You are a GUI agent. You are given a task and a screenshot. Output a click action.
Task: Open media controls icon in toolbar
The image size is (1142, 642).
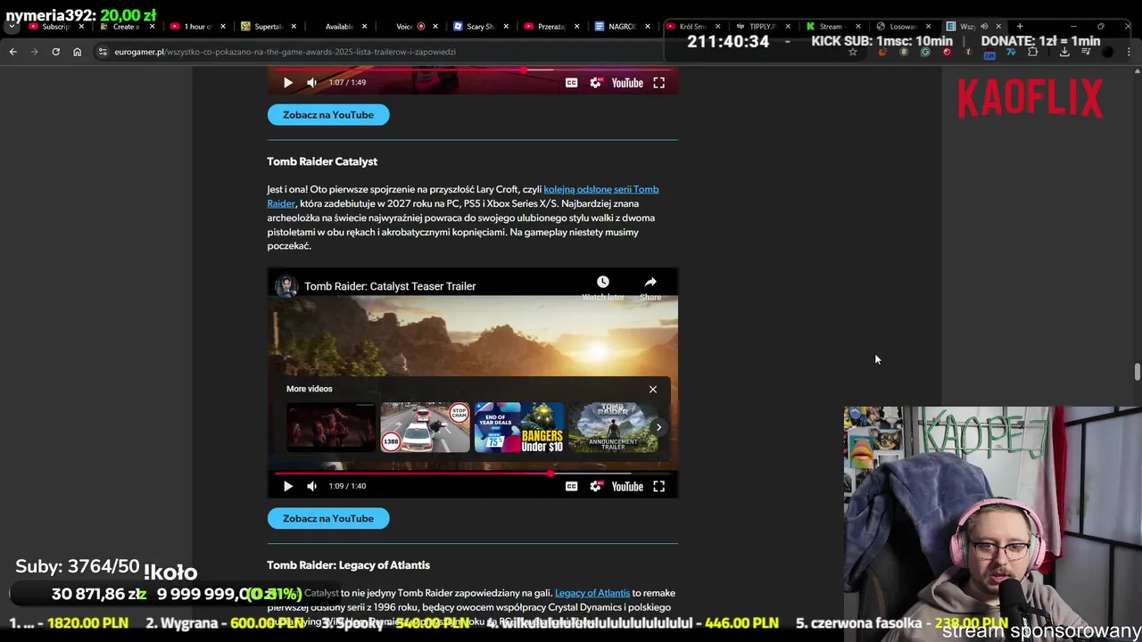[1086, 52]
